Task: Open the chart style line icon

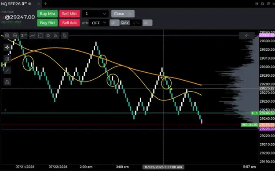Action: tap(33, 36)
